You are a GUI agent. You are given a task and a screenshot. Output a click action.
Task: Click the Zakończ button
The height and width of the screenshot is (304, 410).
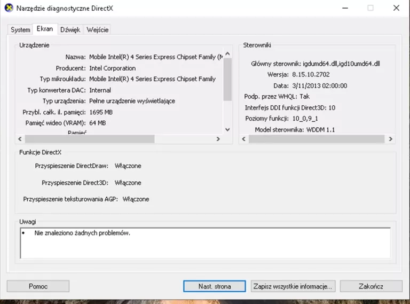pos(371,286)
